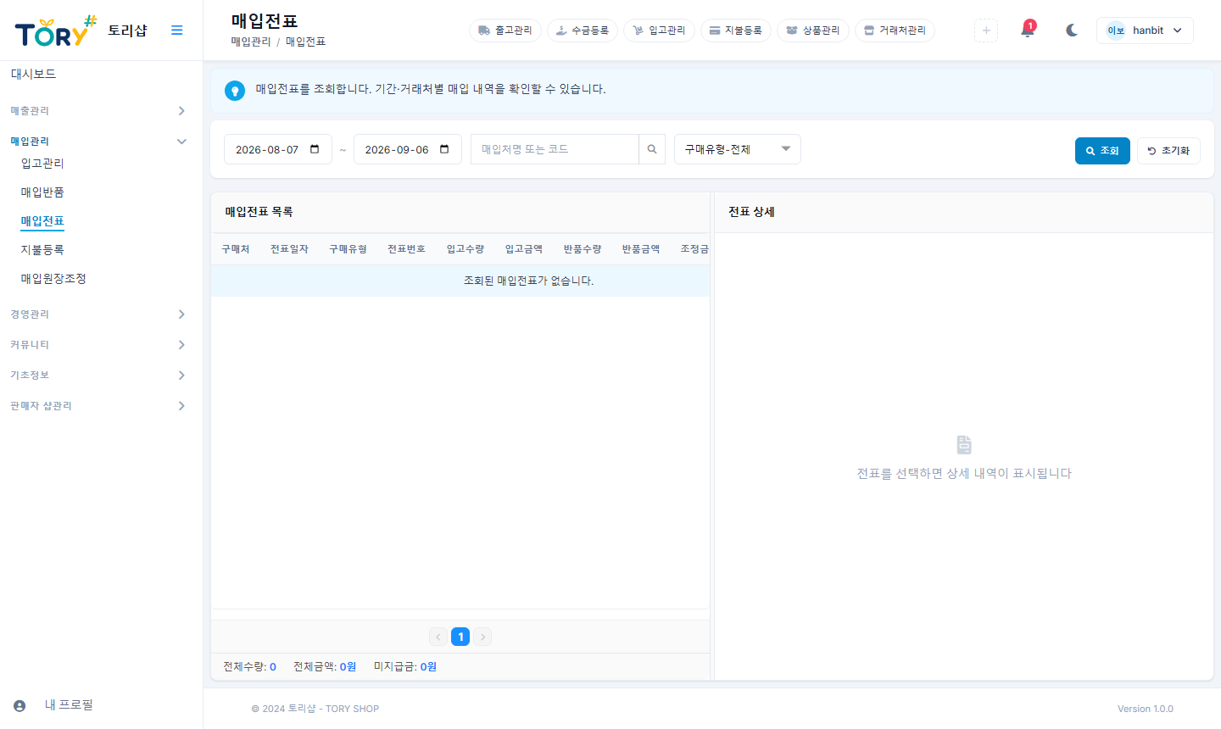Open 상품관리 shortcut
Viewport: 1221px width, 729px height.
tap(813, 31)
